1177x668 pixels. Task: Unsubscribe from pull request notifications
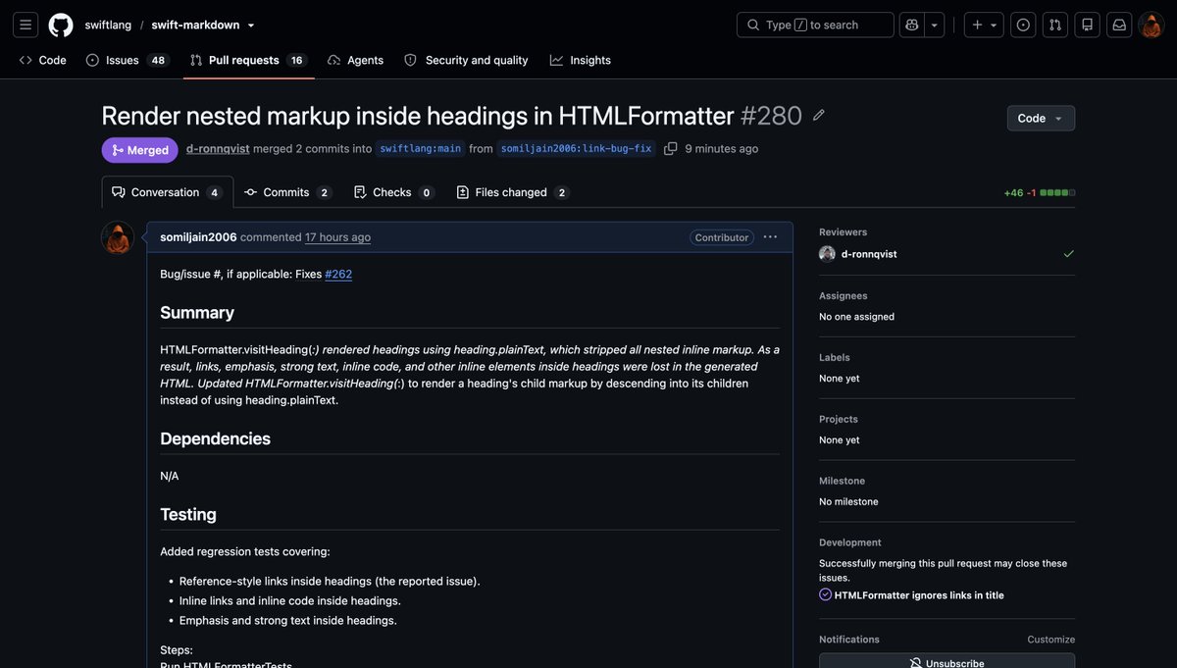pyautogui.click(x=947, y=661)
